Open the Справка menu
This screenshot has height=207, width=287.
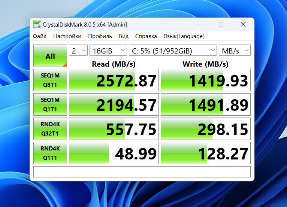point(146,36)
